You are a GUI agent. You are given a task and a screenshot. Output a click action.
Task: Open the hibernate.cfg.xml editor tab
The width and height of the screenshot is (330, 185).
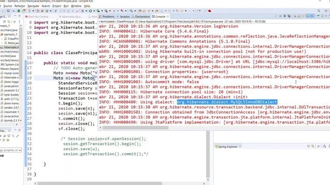click(71, 16)
